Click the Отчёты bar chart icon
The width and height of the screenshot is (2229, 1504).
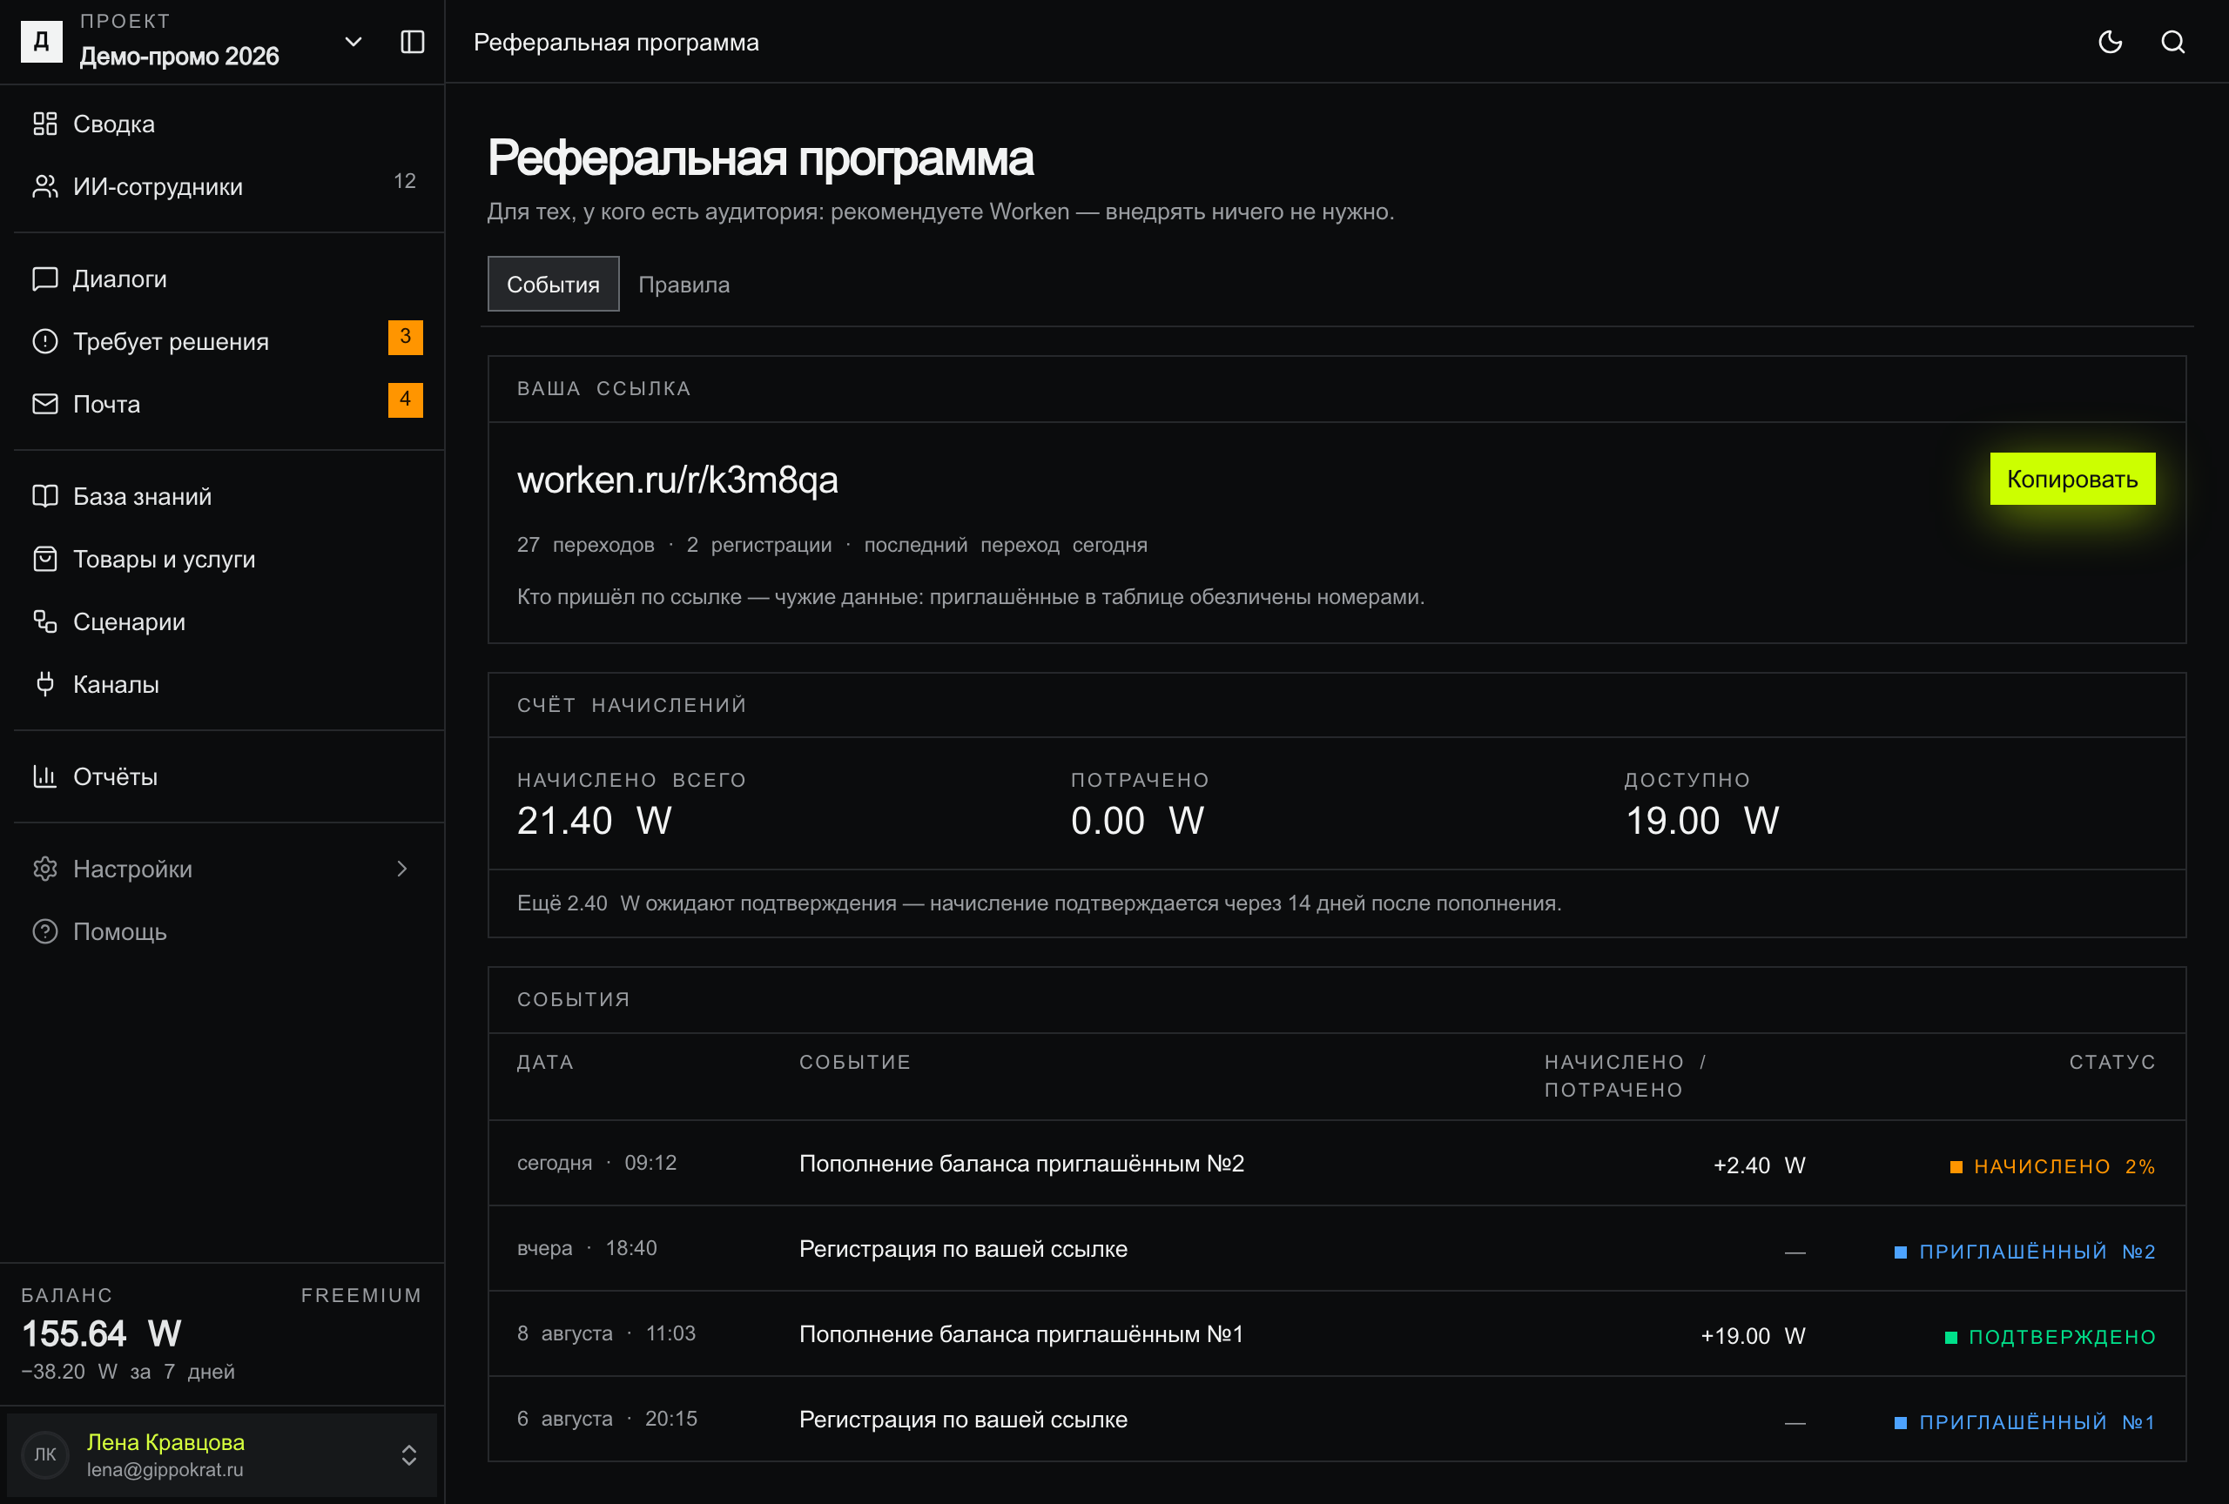coord(45,776)
